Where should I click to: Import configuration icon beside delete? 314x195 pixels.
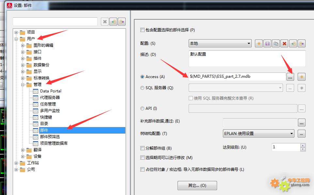(x=293, y=43)
